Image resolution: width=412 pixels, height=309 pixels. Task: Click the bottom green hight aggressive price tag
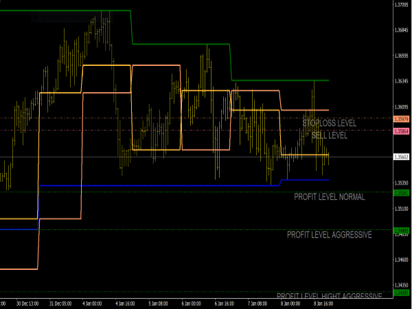click(x=402, y=293)
